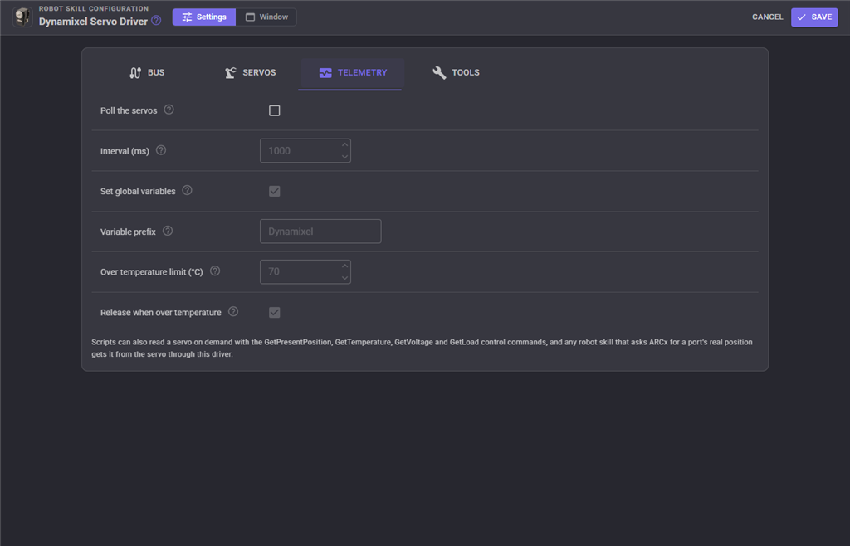850x546 pixels.
Task: Click the 'Release when over temperature' label
Action: tap(160, 313)
